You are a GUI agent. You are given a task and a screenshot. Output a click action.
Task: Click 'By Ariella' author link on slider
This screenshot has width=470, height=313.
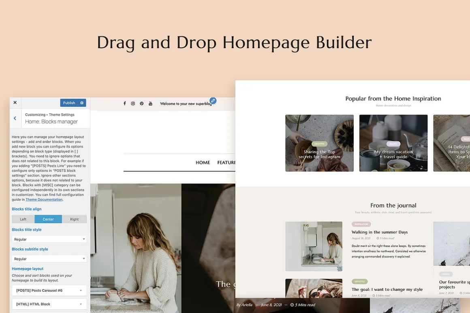click(x=244, y=305)
